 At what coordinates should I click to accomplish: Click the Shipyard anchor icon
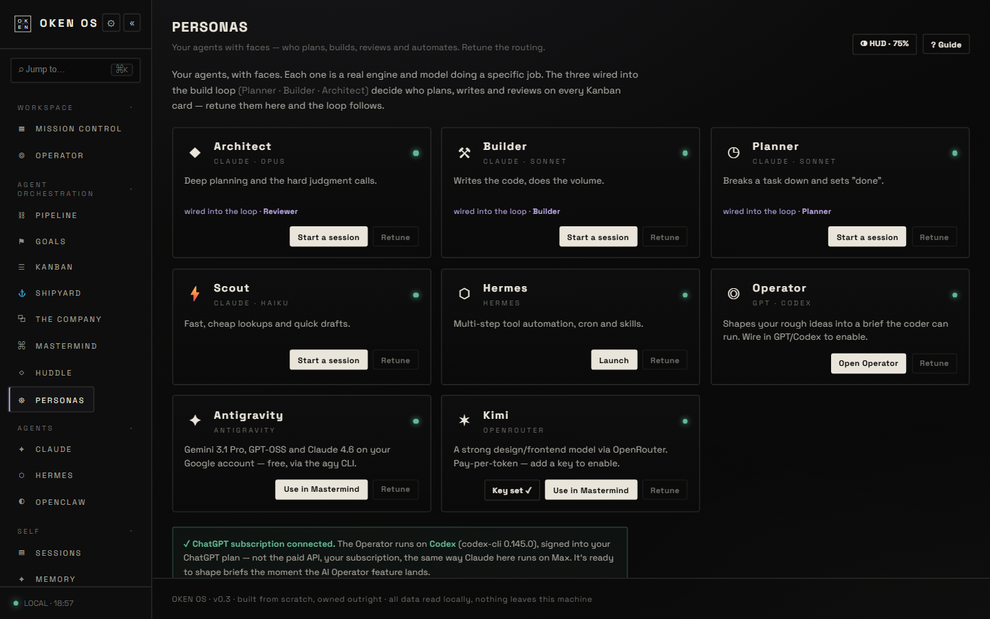[21, 293]
